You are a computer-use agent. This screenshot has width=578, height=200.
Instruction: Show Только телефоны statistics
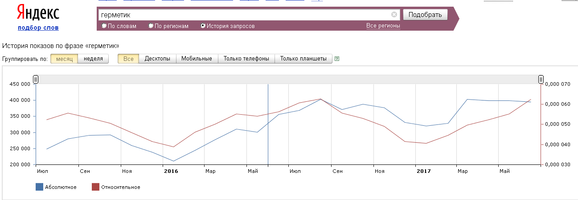point(246,59)
